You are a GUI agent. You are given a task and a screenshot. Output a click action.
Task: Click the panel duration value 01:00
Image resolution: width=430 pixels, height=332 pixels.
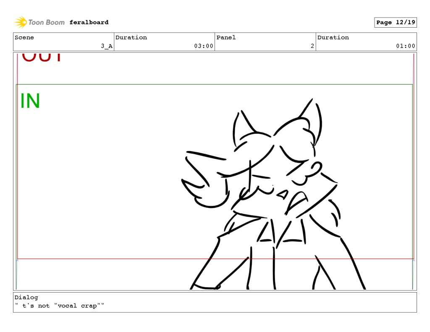405,46
